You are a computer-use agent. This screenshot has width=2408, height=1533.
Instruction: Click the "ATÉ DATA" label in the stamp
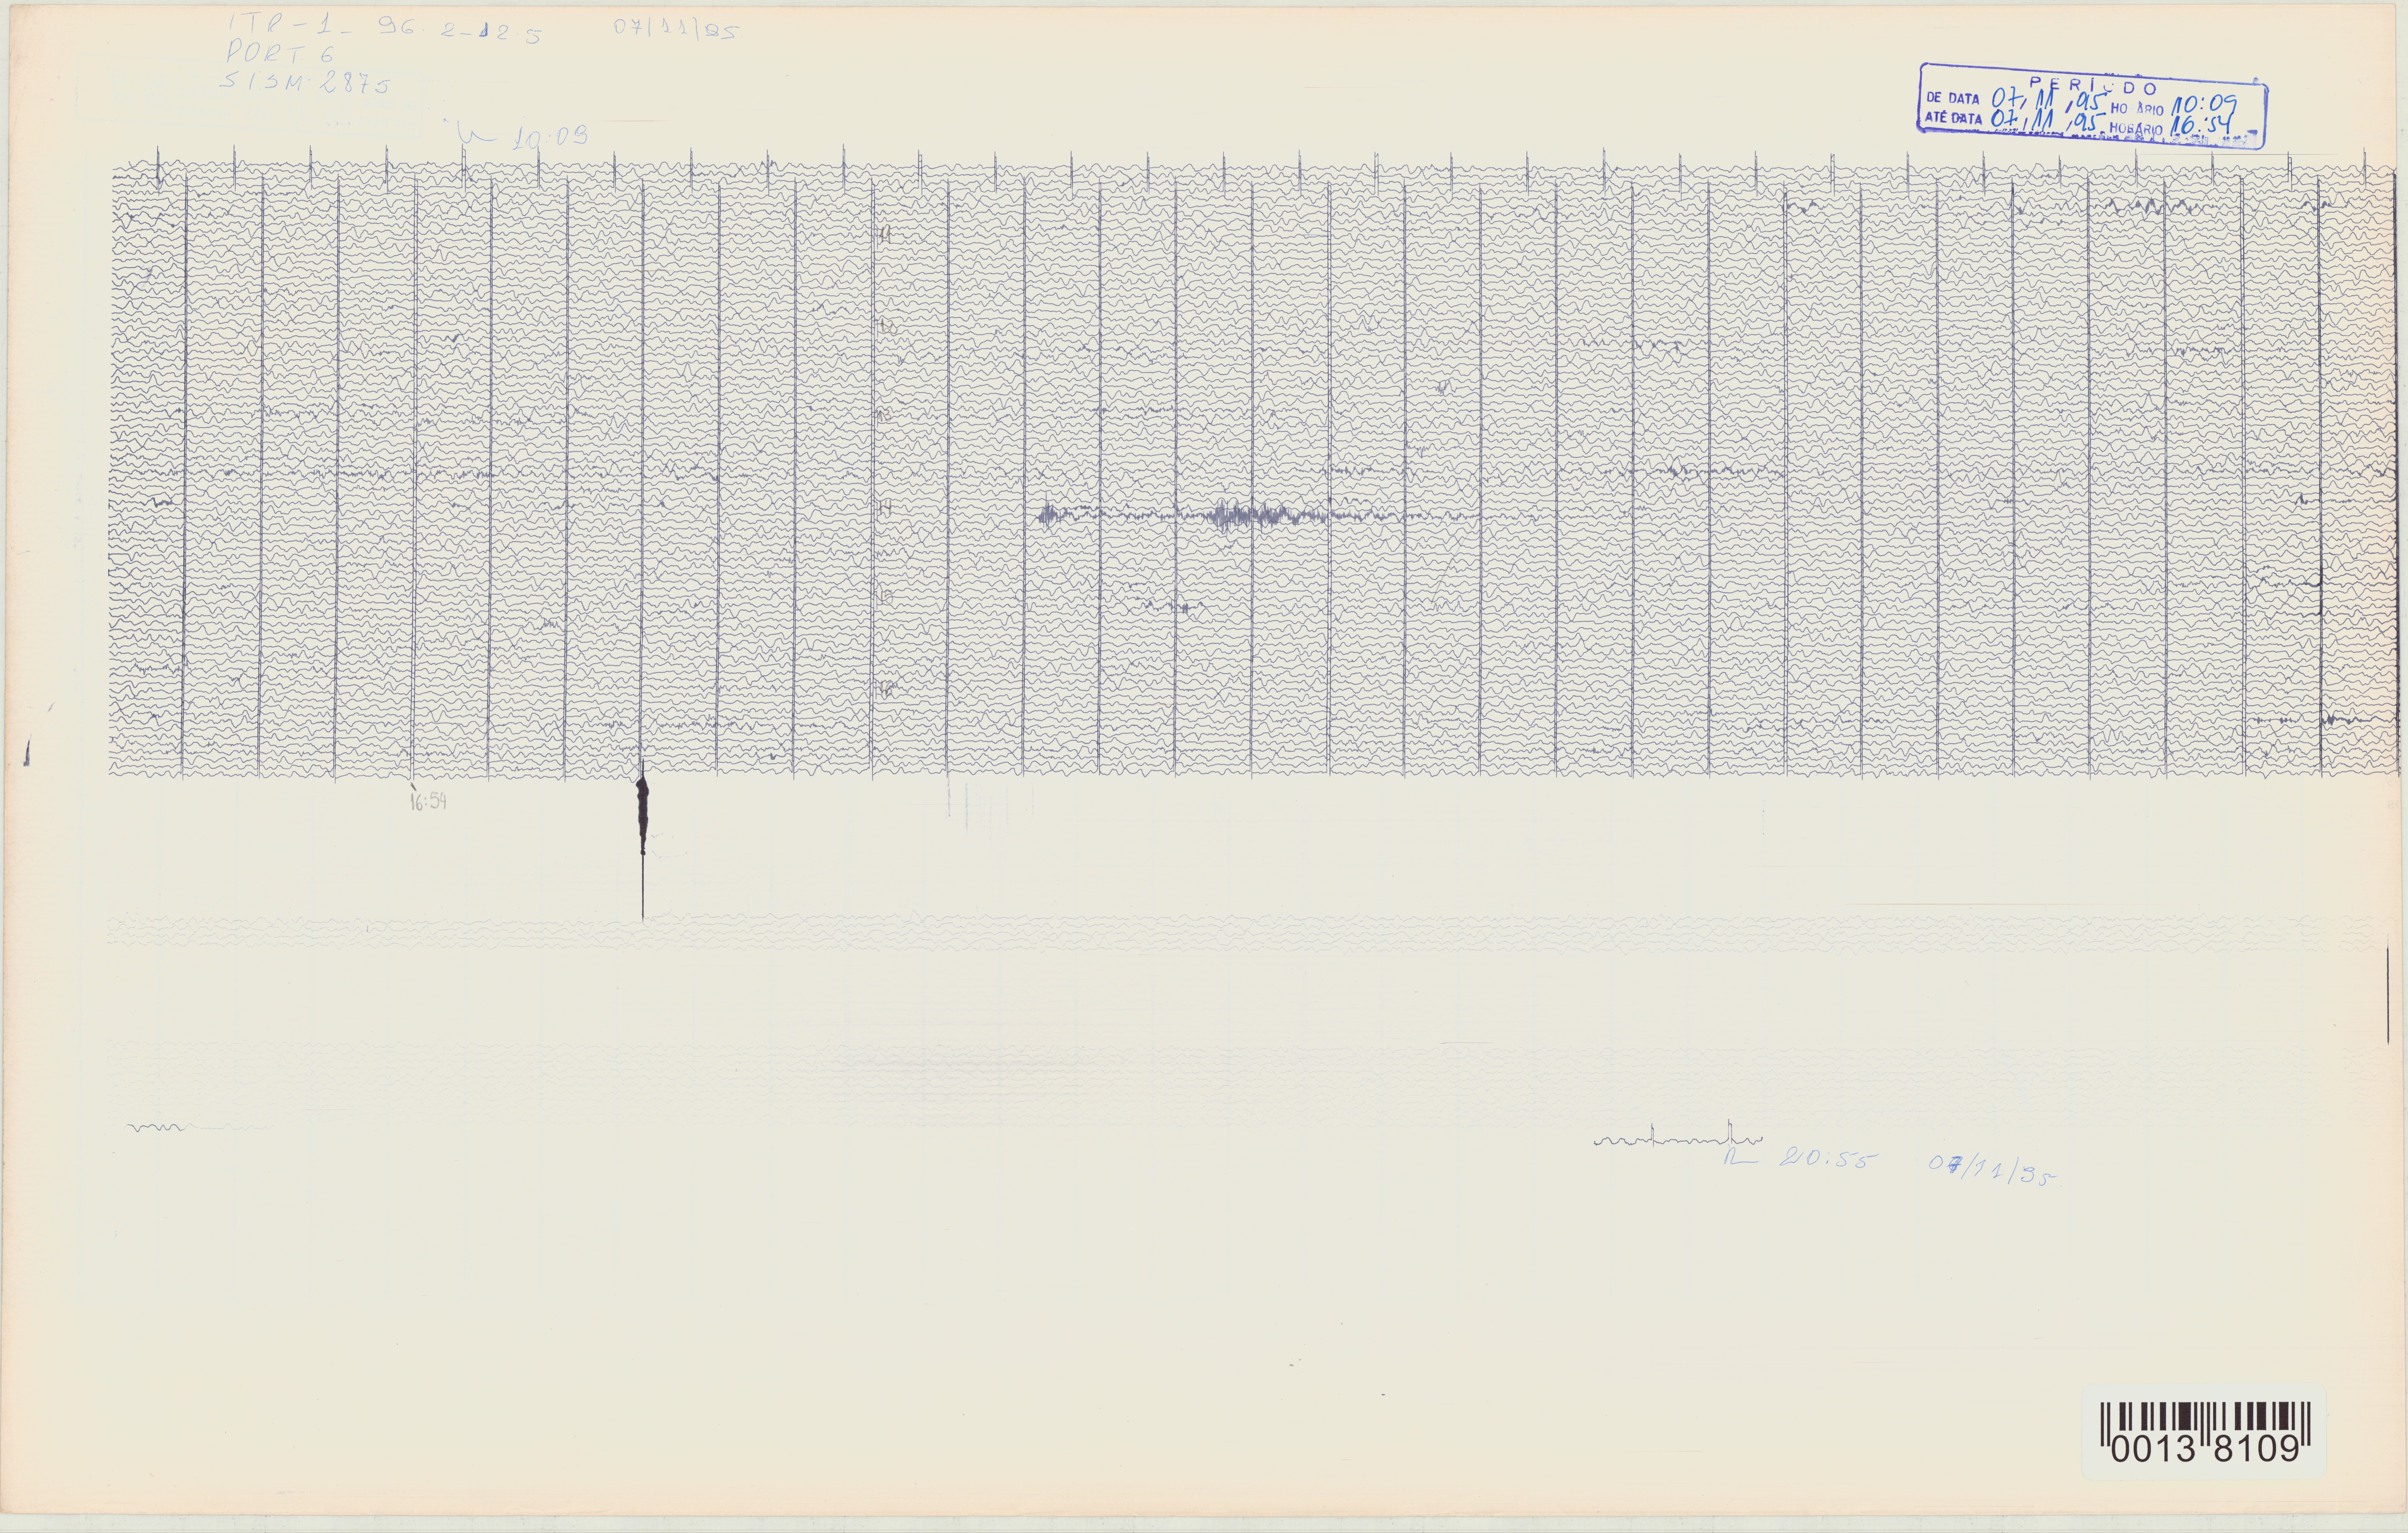coord(1954,118)
